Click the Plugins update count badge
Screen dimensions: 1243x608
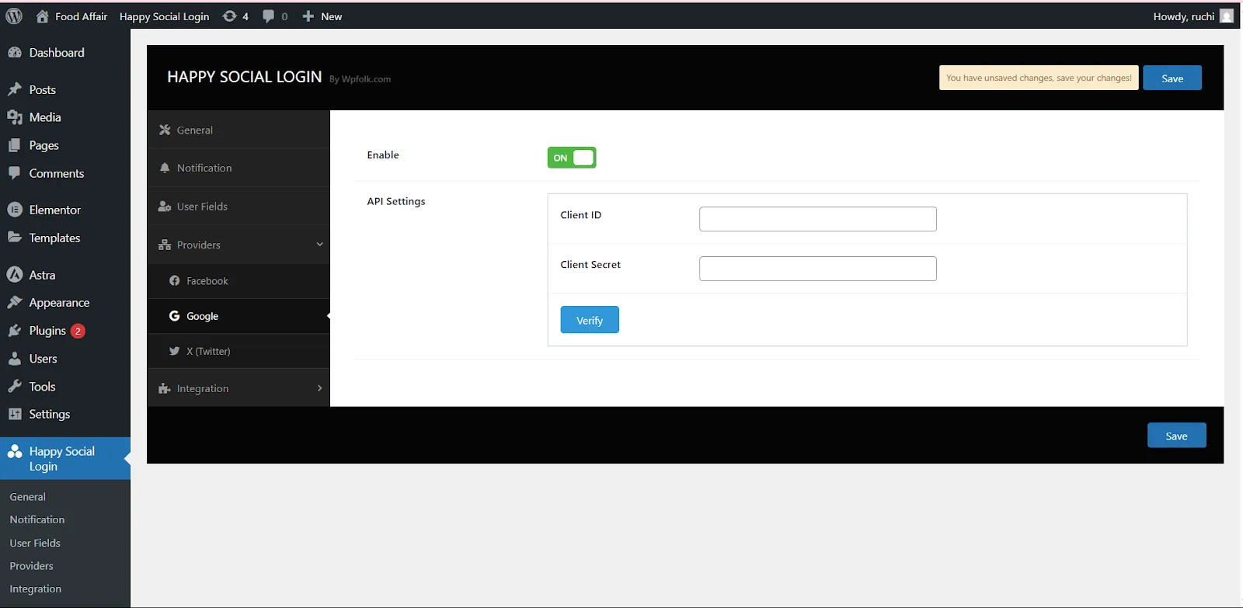click(78, 331)
